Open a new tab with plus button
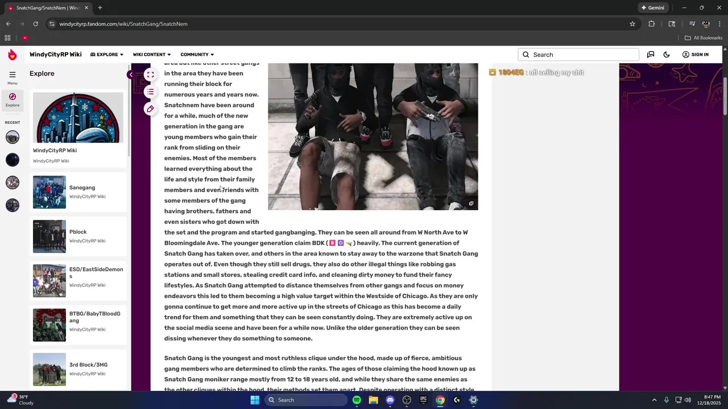 pyautogui.click(x=100, y=8)
